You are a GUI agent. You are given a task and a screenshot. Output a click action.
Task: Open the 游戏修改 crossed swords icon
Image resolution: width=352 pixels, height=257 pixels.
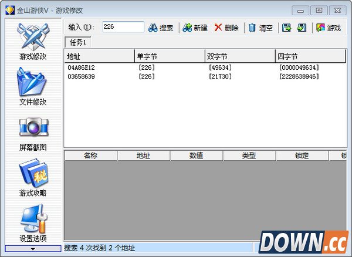point(33,37)
